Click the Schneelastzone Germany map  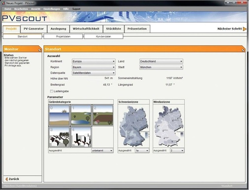pyautogui.click(x=133, y=126)
